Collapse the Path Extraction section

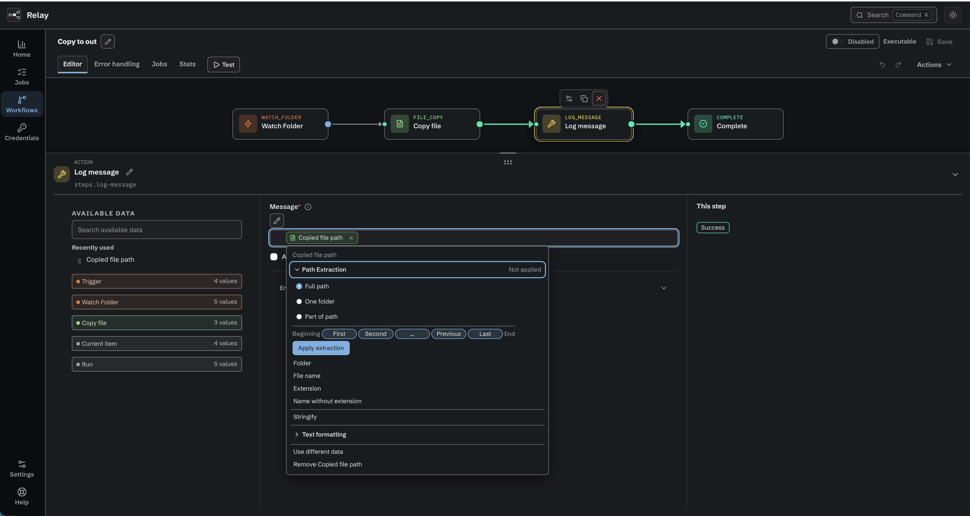click(x=417, y=270)
